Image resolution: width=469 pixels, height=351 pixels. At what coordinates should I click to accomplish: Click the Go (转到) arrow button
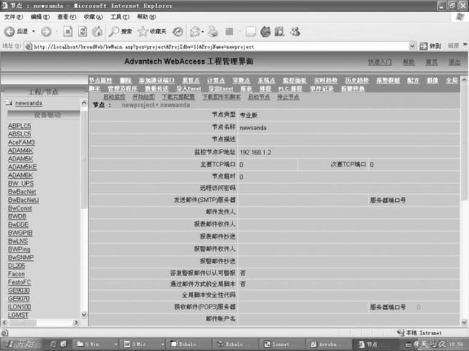430,46
